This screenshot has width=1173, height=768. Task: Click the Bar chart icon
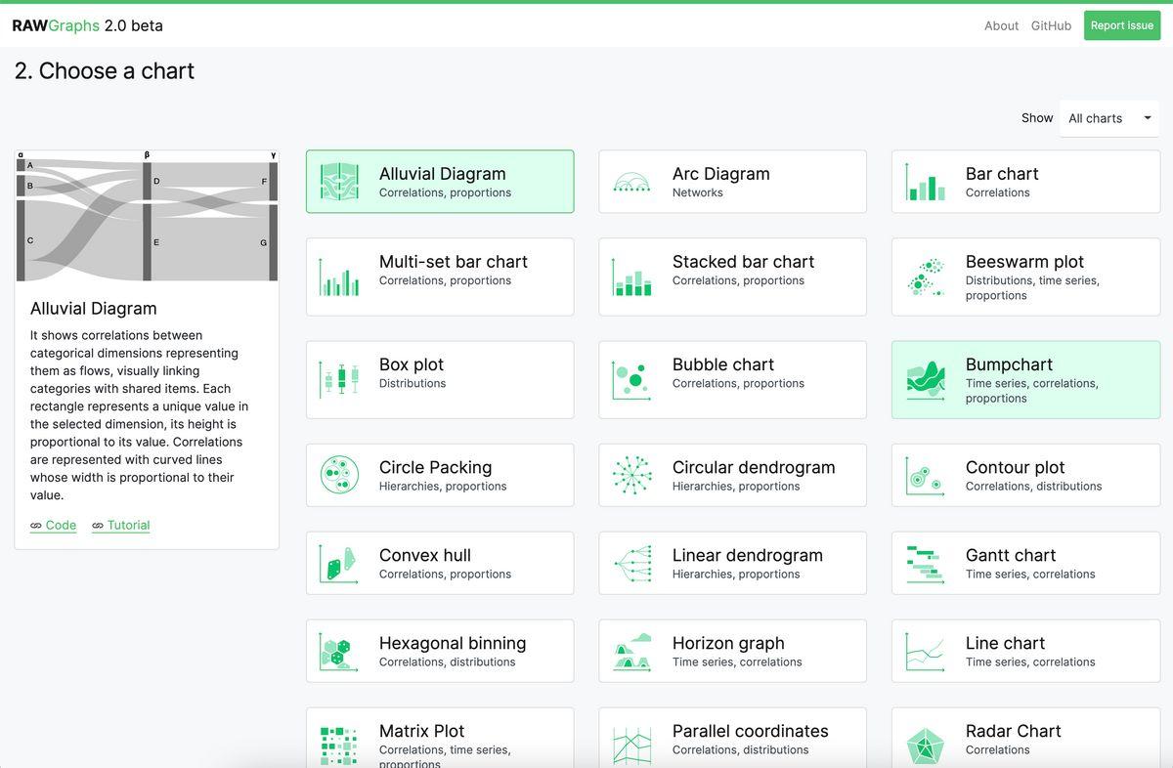point(926,182)
